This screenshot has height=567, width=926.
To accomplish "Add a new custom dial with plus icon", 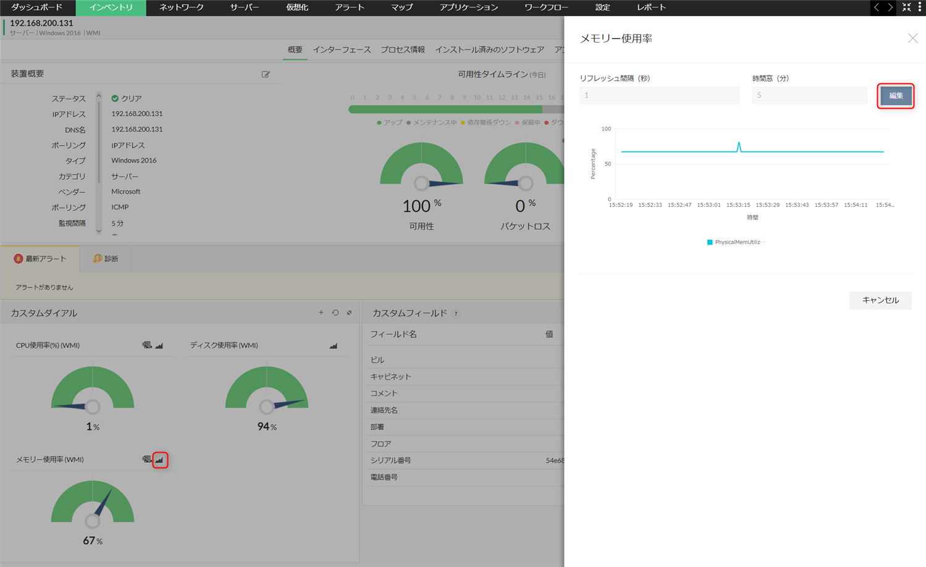I will point(321,313).
